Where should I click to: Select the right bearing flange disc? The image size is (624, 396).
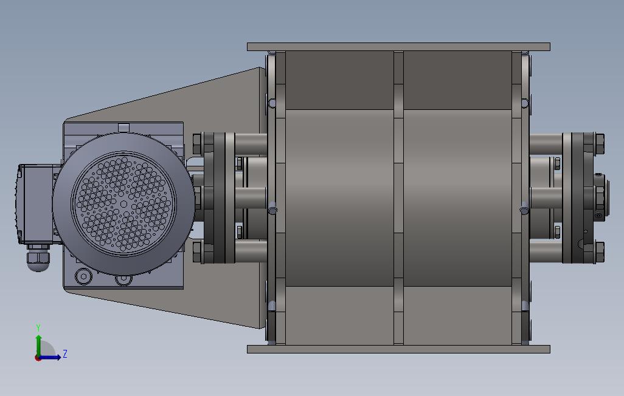tap(577, 197)
